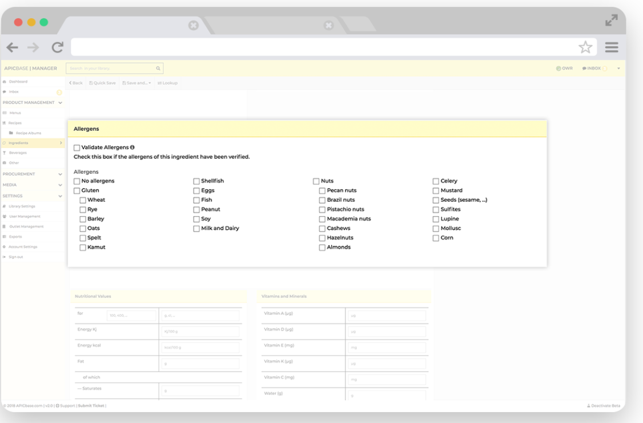Open the Save and... dropdown
Viewport: 643px width, 423px height.
coord(136,83)
